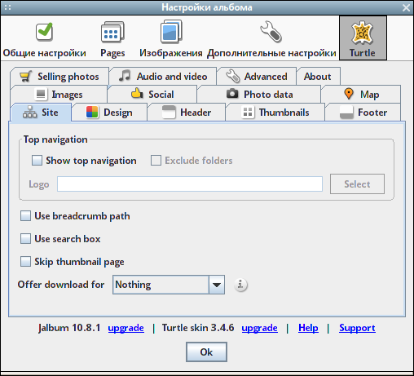Enable Use breadcrumb path

pos(25,216)
